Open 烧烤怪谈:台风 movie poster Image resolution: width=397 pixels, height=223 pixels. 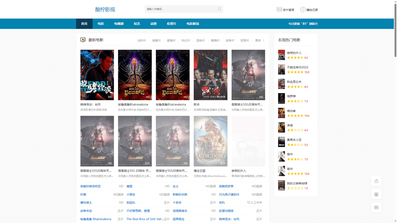click(97, 75)
